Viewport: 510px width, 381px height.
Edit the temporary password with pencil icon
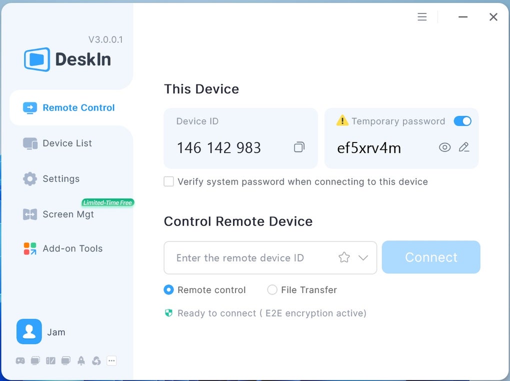click(464, 147)
